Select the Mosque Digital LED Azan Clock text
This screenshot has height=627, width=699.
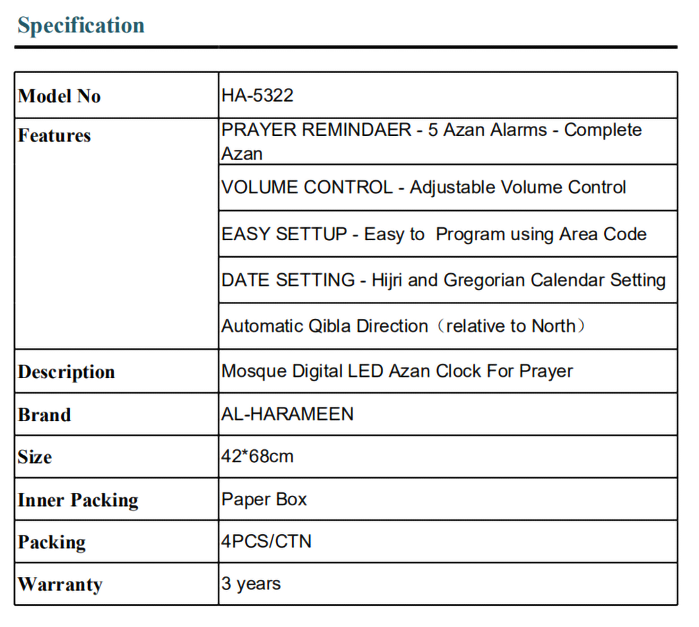click(397, 371)
